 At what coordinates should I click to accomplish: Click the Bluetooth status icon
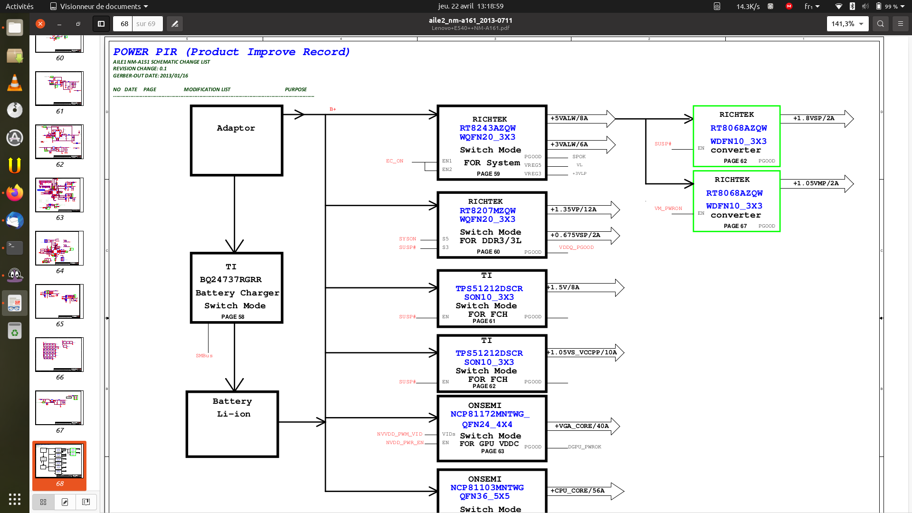pos(852,6)
